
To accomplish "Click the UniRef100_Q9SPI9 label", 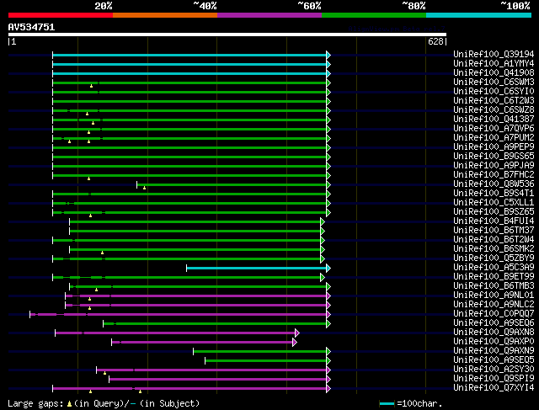I will (494, 379).
